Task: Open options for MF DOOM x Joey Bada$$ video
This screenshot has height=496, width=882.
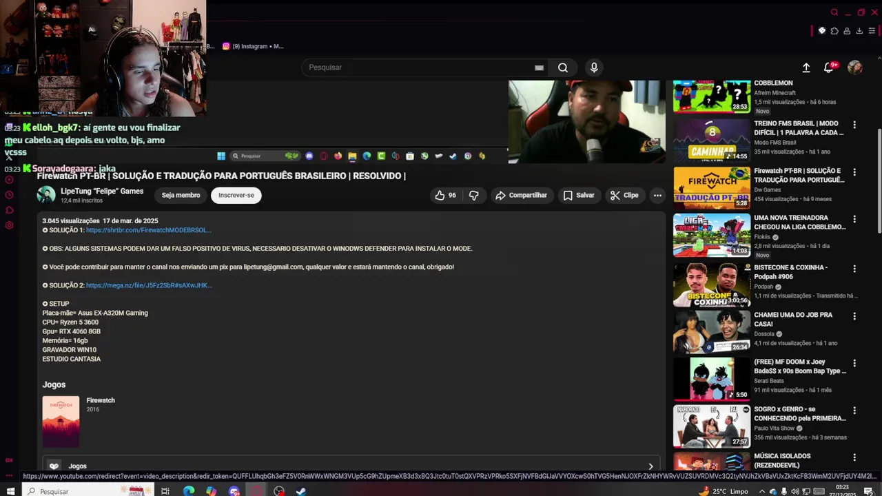Action: (x=854, y=363)
